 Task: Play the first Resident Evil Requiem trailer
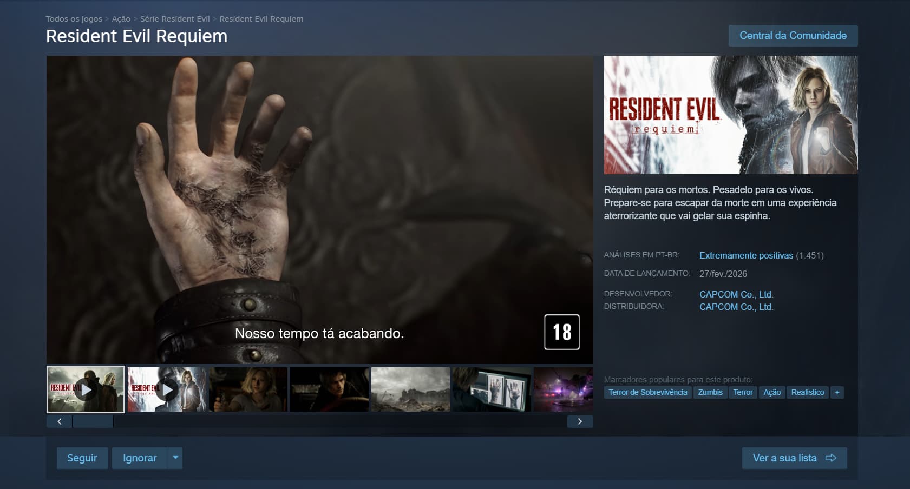[86, 389]
